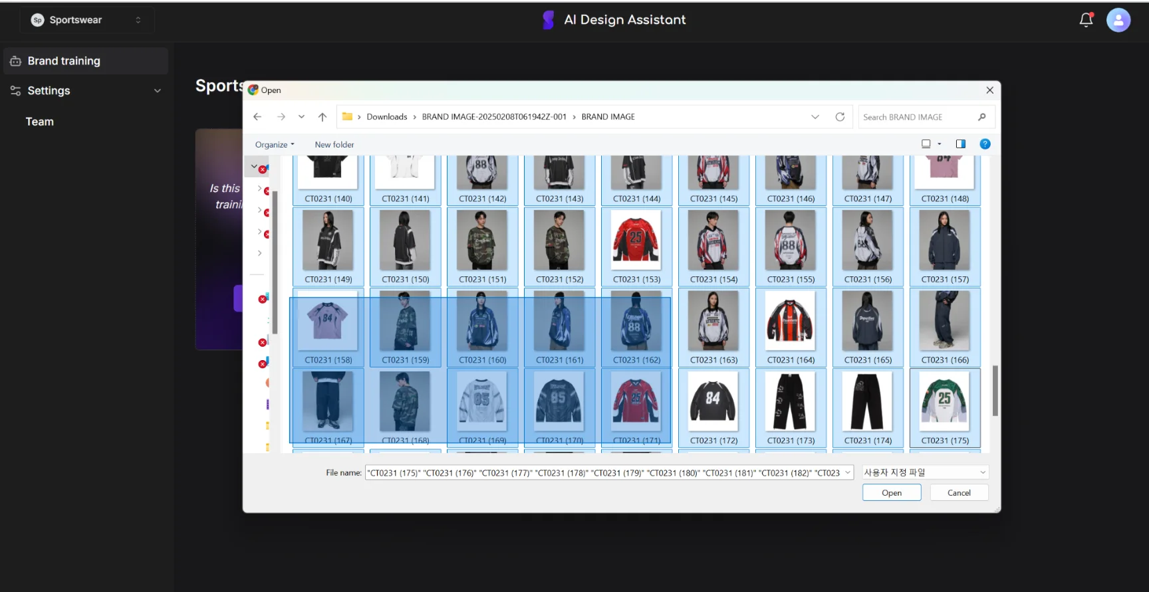Screen dimensions: 1149x592
Task: Click BRAND IMAGE breadcrumb segment
Action: point(608,117)
